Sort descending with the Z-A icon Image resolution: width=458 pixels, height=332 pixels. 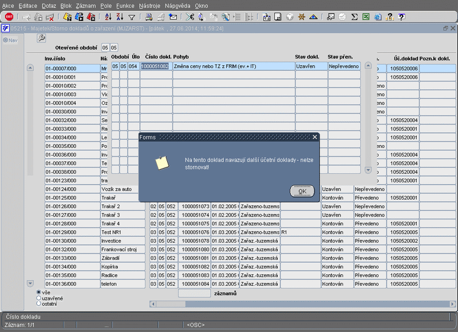[x=120, y=17]
